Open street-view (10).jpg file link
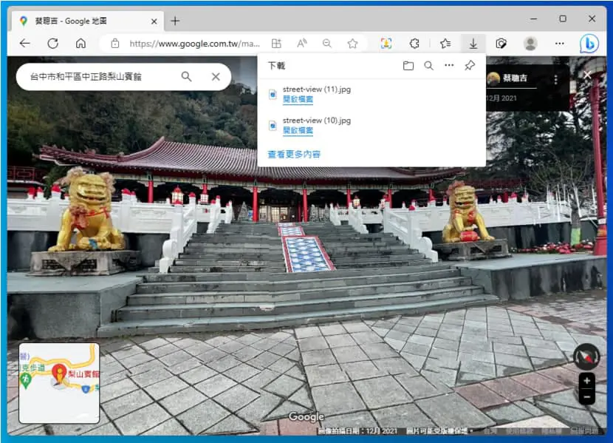 tap(298, 131)
